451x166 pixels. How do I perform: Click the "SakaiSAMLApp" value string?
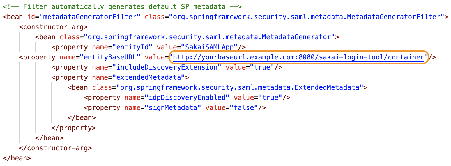coord(209,47)
